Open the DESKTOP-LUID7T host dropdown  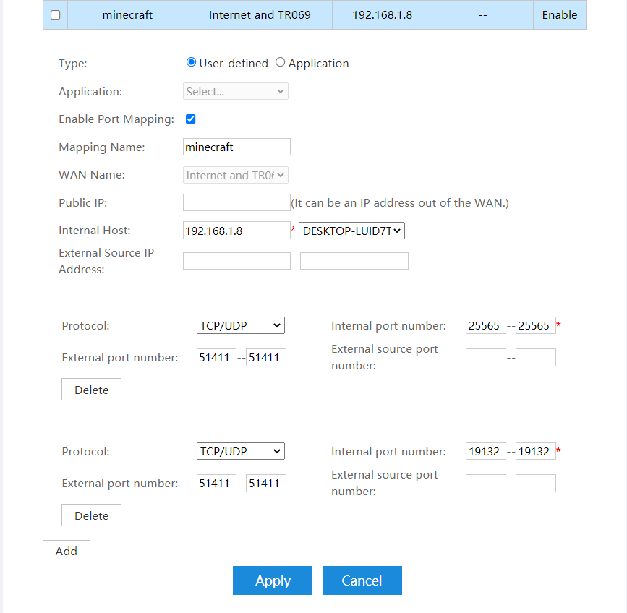coord(351,231)
